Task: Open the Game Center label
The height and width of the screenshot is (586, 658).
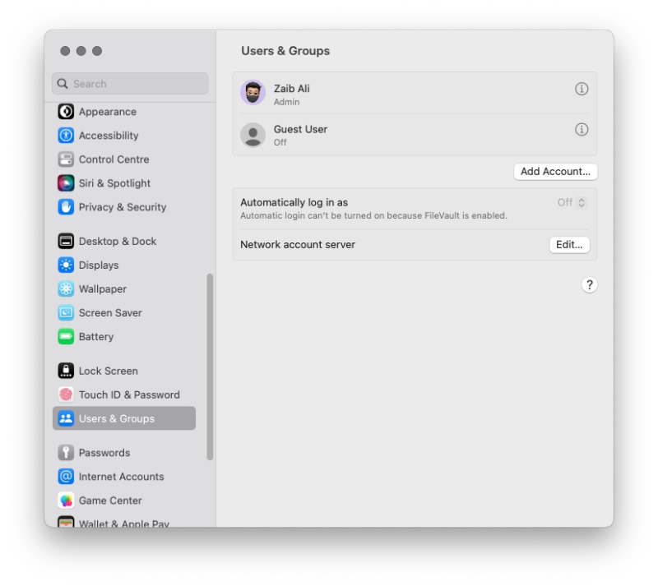Action: (110, 501)
